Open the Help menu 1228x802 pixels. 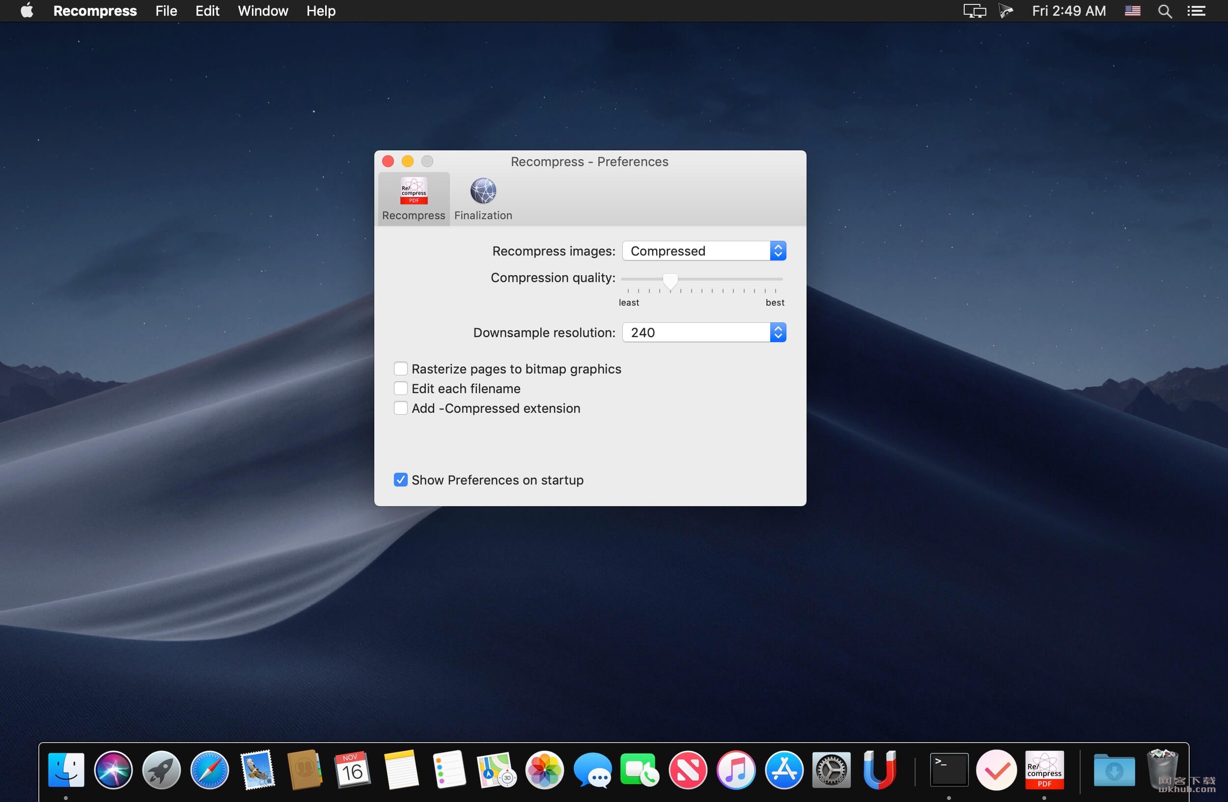pos(320,11)
